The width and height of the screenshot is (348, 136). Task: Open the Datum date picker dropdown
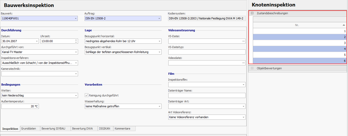(37, 41)
